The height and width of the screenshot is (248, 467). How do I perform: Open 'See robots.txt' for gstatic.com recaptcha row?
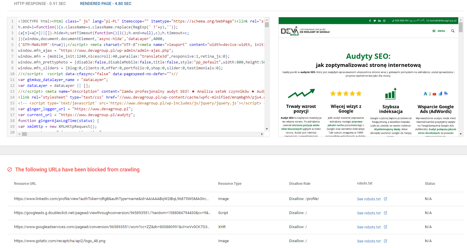click(x=369, y=241)
